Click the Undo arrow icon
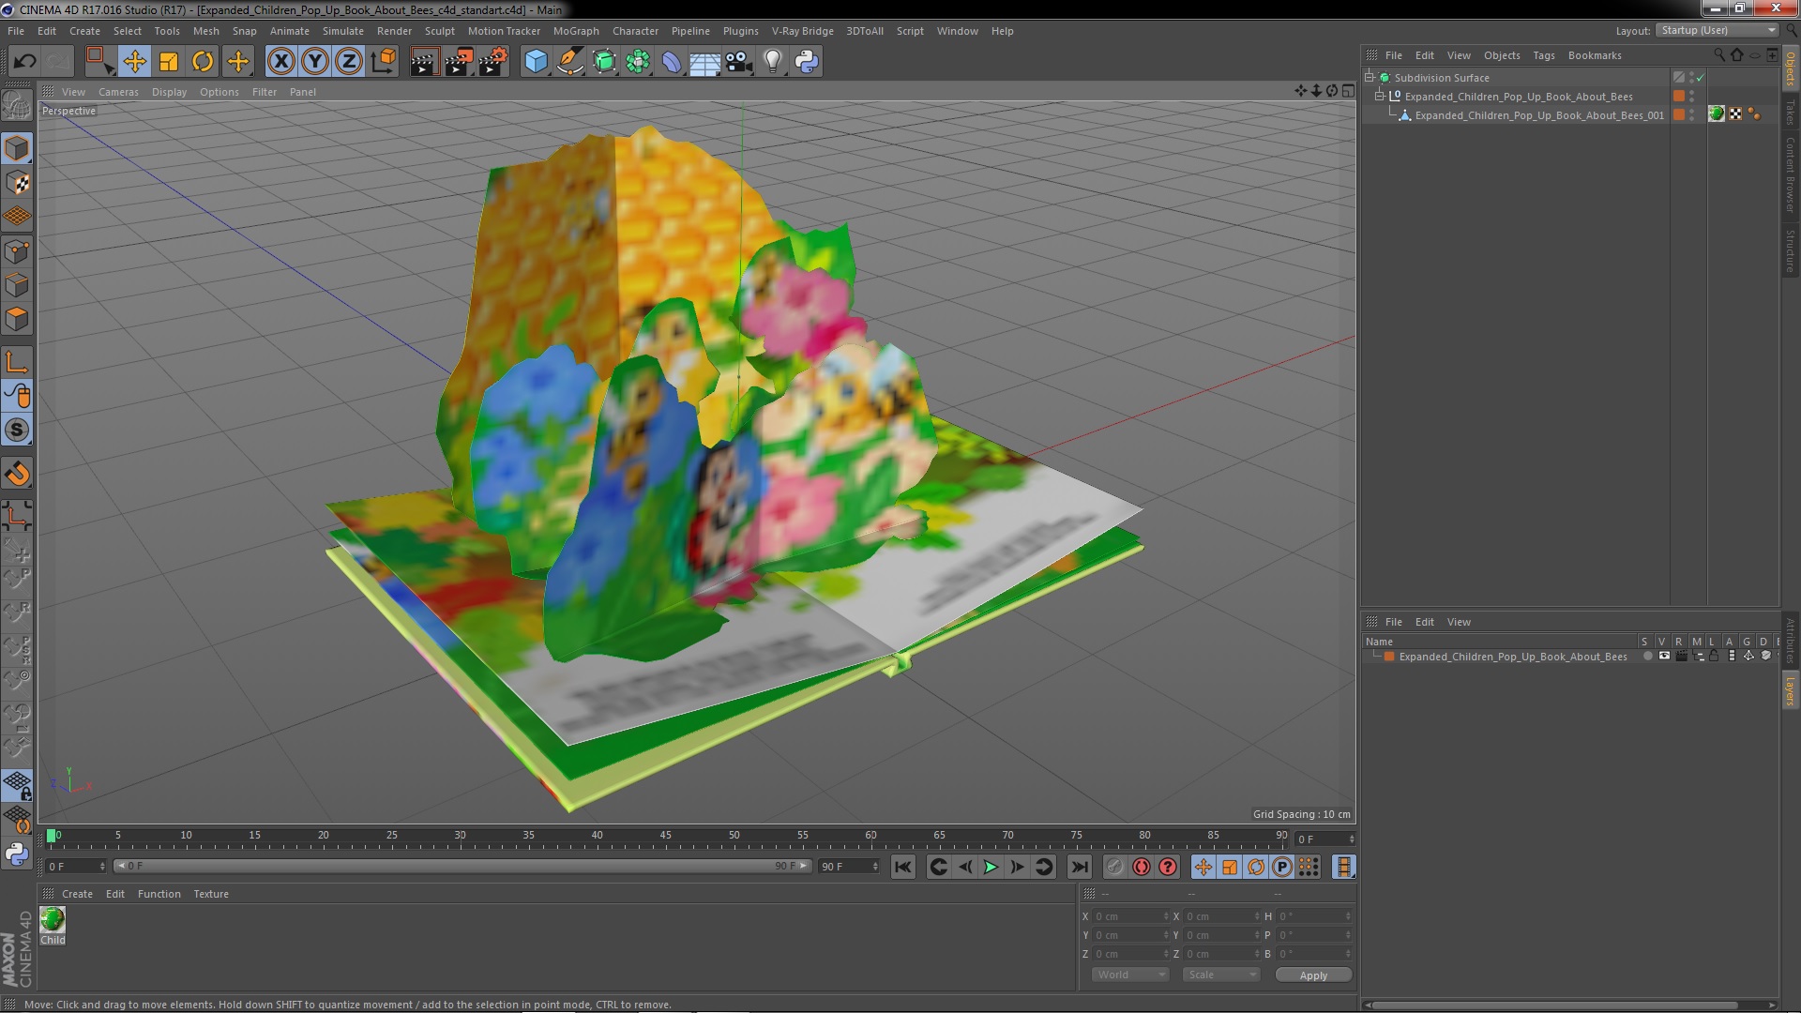The height and width of the screenshot is (1013, 1801). (24, 62)
